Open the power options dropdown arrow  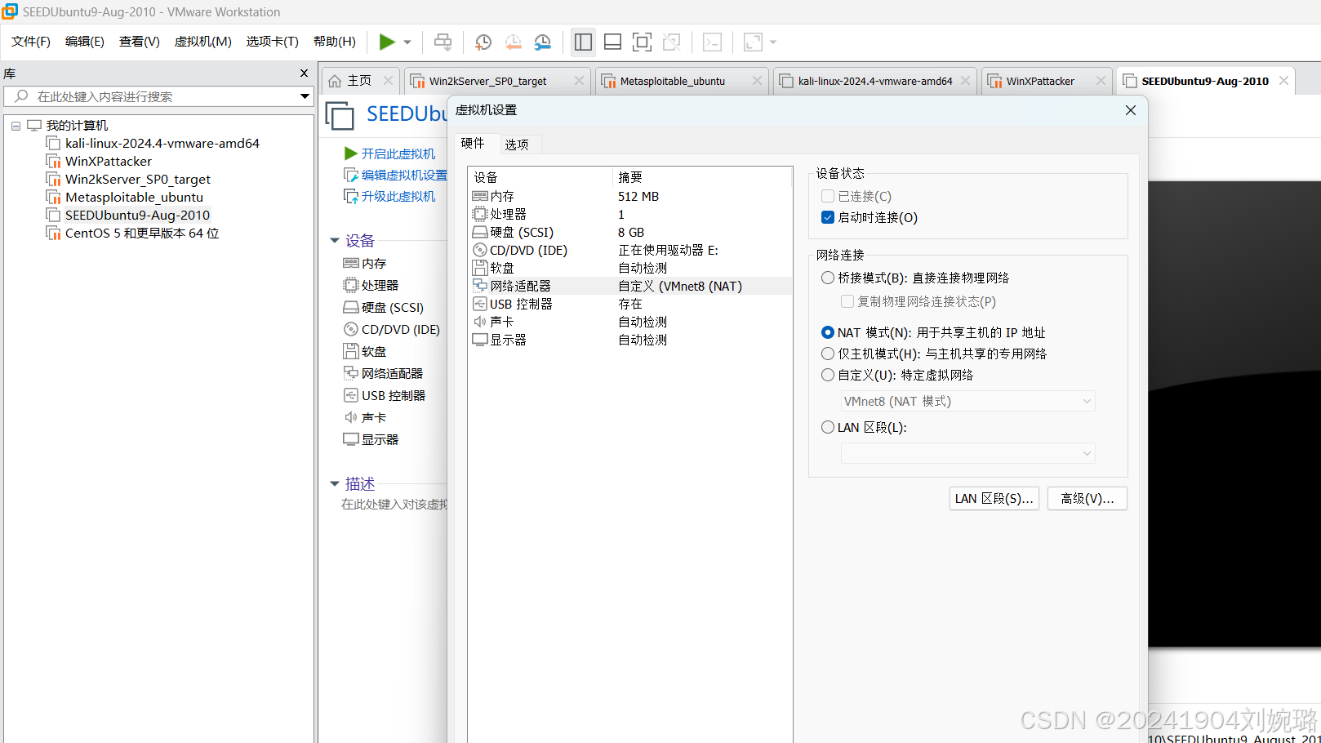(x=407, y=42)
